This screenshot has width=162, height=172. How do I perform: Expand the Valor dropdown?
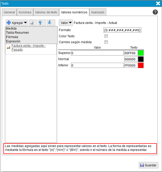(66, 23)
